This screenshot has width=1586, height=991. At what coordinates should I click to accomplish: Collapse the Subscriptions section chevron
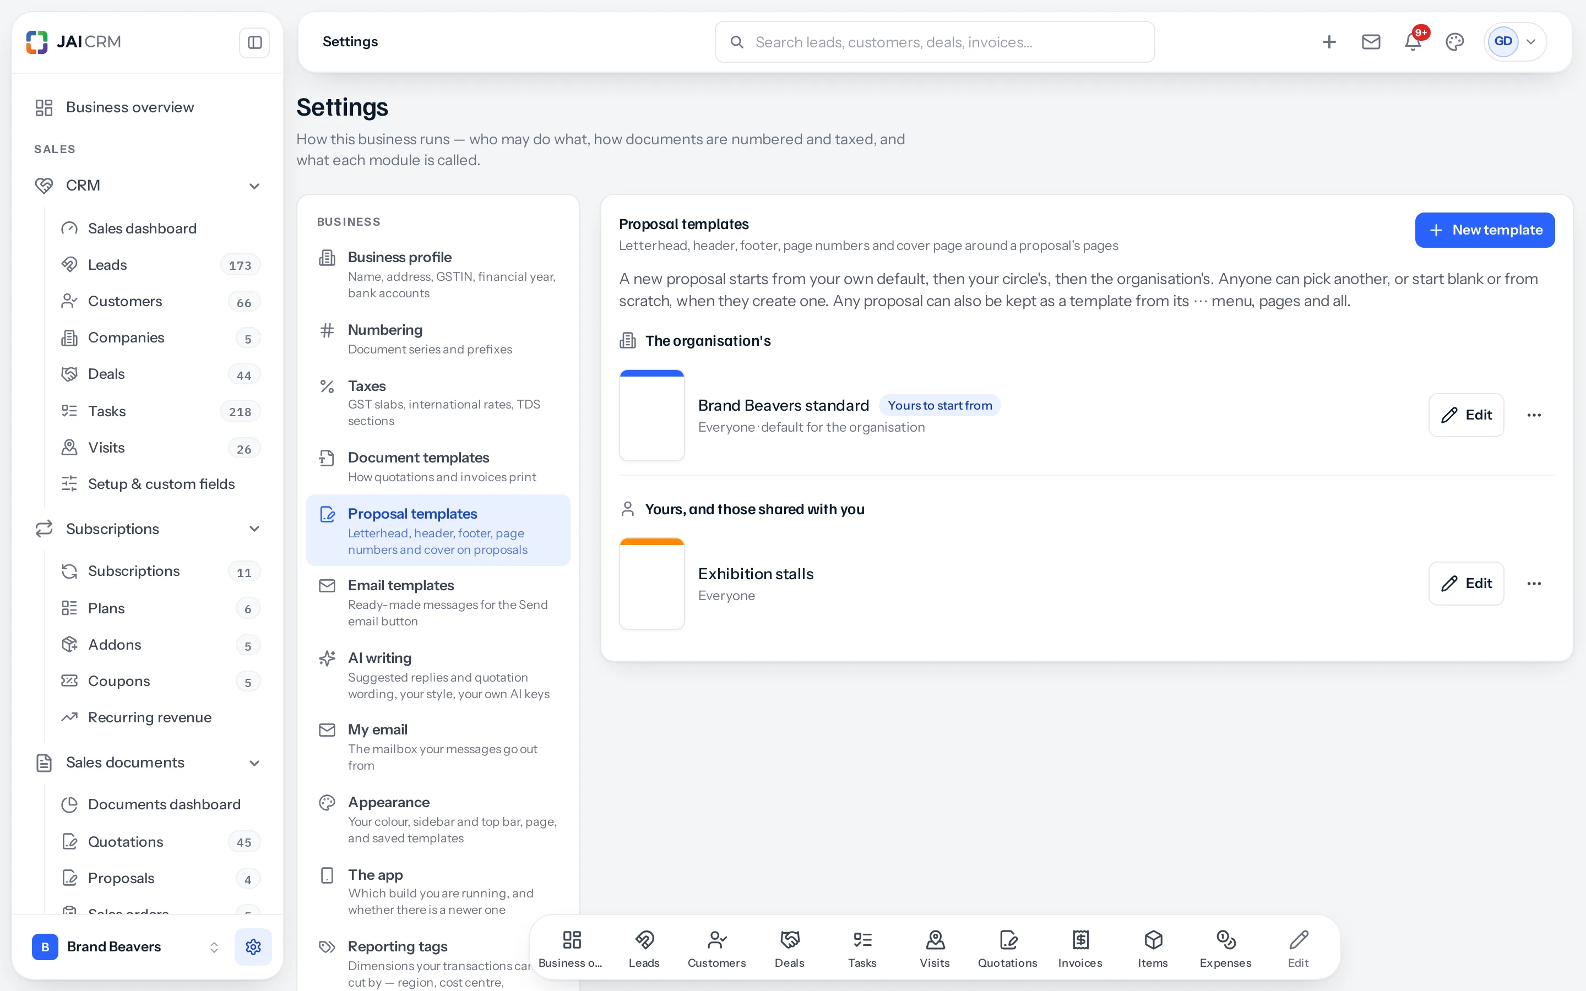click(x=254, y=529)
